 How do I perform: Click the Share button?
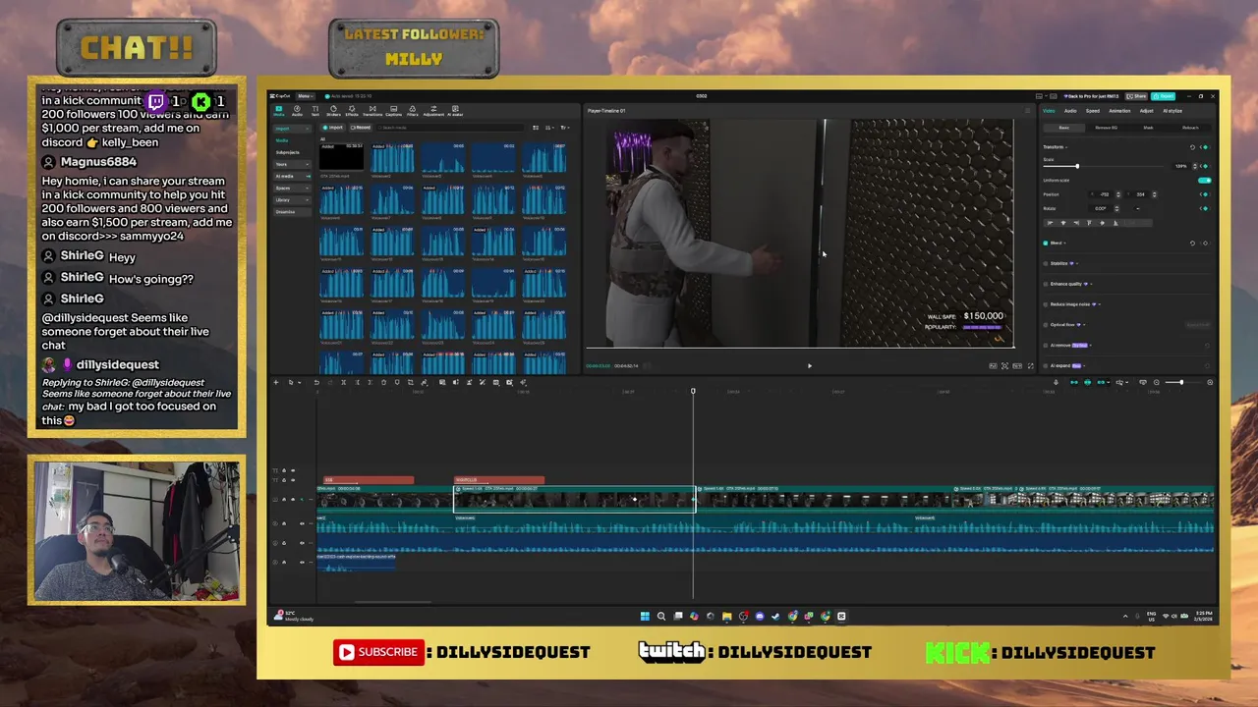tap(1136, 96)
